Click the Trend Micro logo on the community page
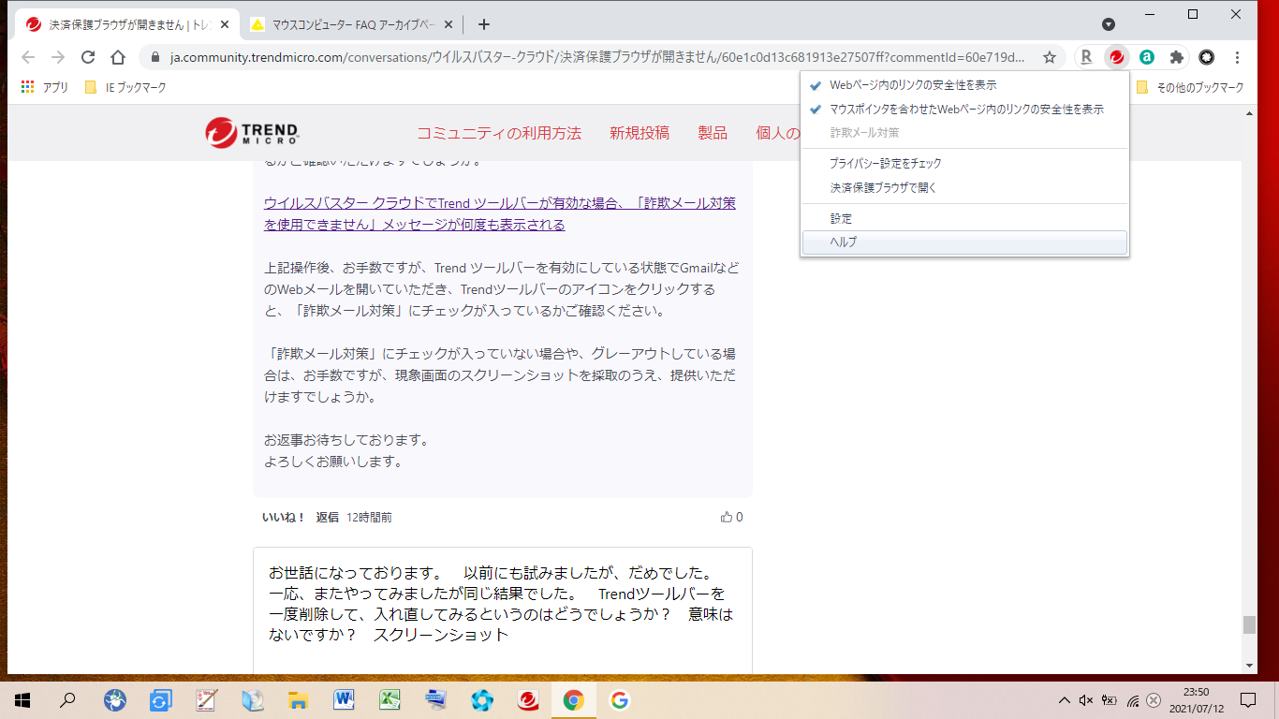 pos(252,132)
